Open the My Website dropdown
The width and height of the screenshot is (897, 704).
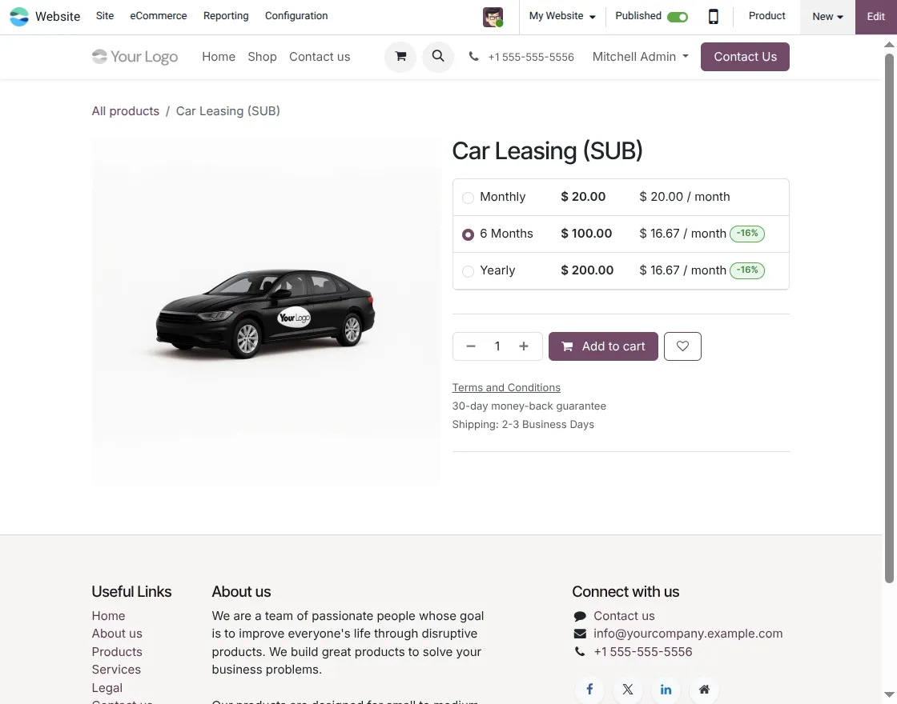[561, 15]
